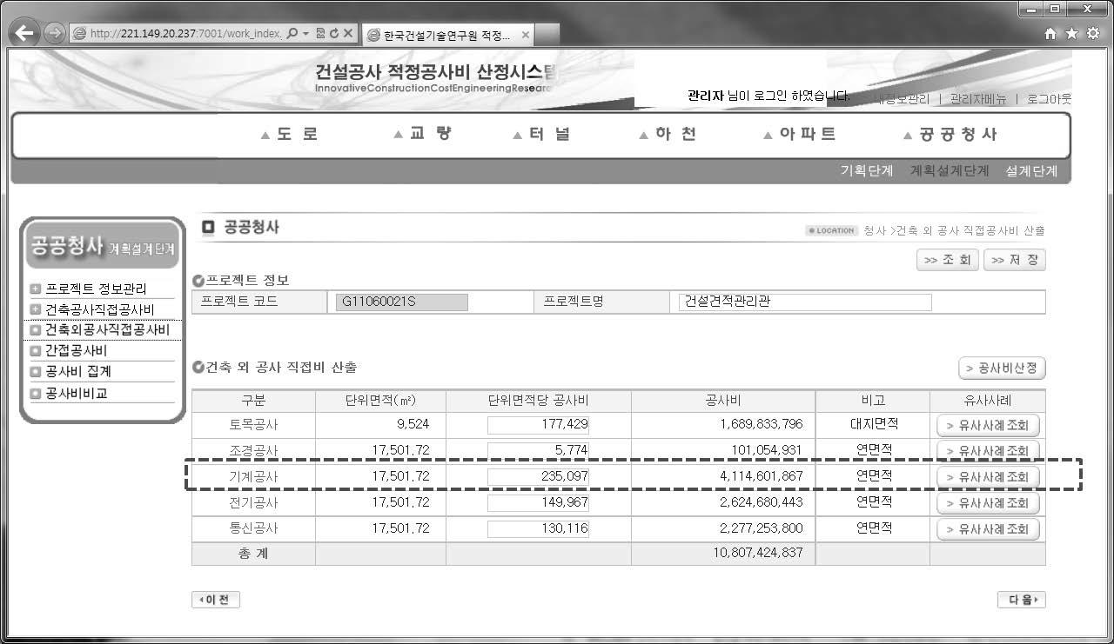Edit 전기공사 unit cost field 149,967

coord(538,503)
